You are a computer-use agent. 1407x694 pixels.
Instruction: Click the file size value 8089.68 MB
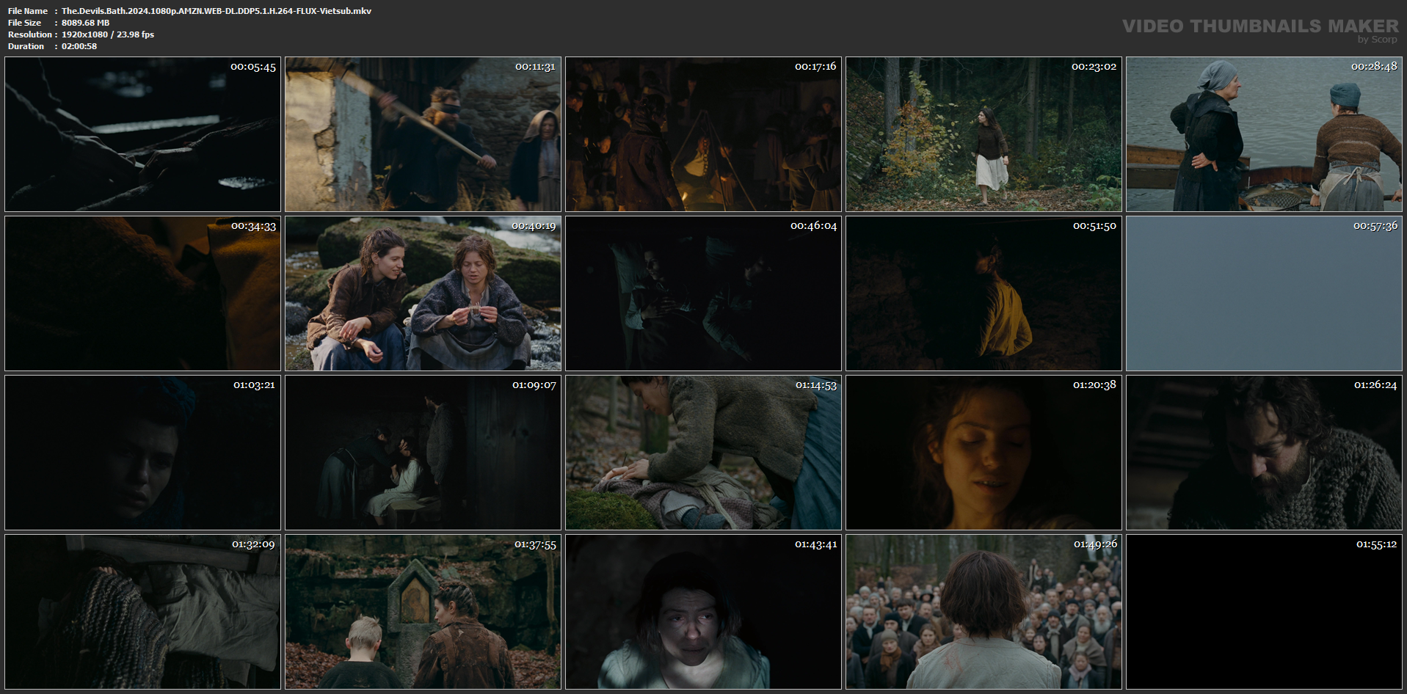click(85, 23)
